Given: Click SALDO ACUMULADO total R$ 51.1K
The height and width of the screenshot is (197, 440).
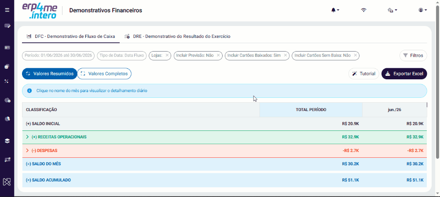Looking at the screenshot, I should point(351,180).
